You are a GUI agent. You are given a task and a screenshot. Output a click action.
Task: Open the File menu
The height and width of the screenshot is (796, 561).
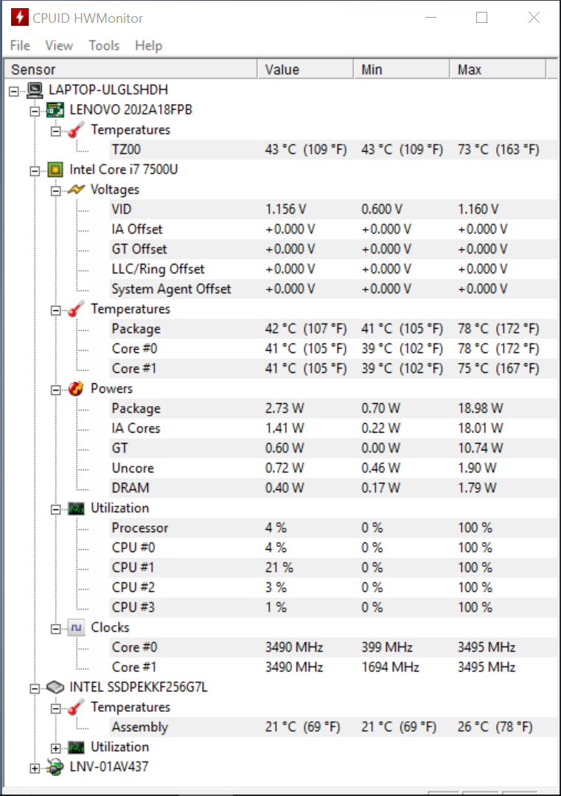pyautogui.click(x=21, y=46)
